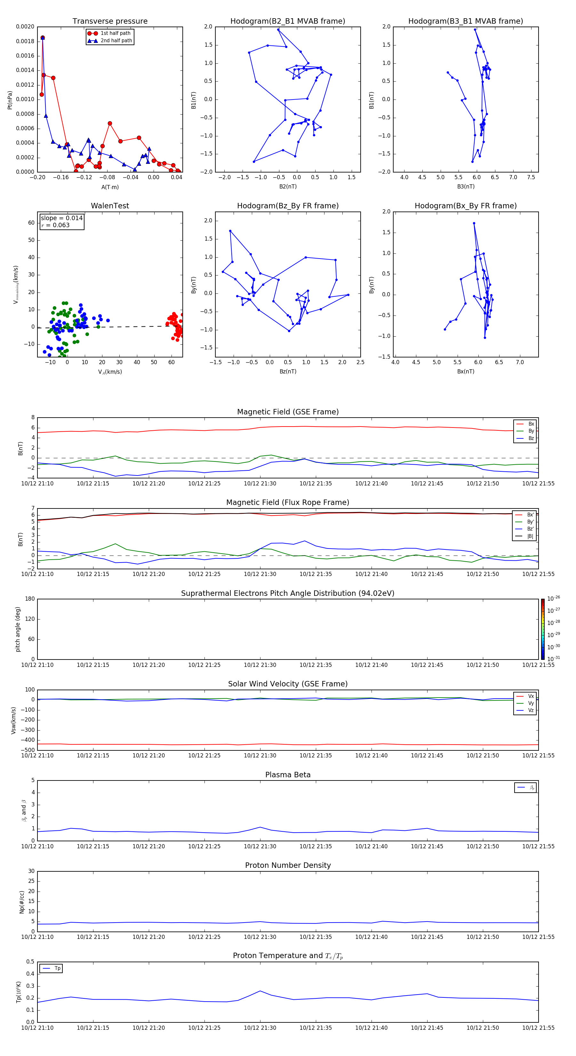Click the beta_p legend entry
This screenshot has width=576, height=1056.
coord(525,788)
